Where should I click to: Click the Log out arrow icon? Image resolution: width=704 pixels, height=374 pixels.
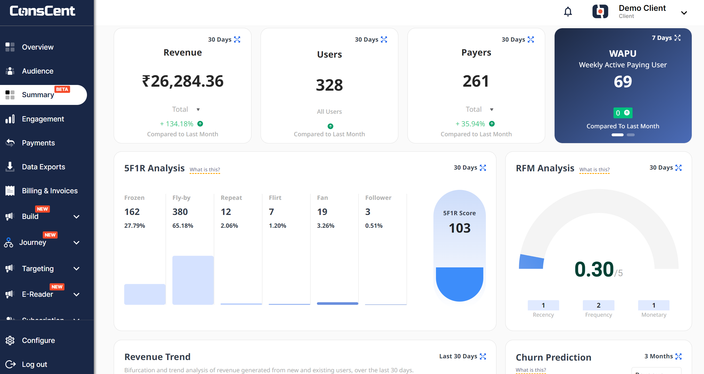tap(11, 364)
